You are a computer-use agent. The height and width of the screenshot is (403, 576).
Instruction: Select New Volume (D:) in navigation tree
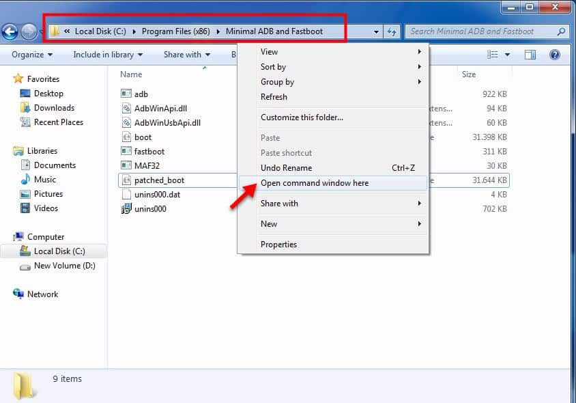[x=64, y=266]
